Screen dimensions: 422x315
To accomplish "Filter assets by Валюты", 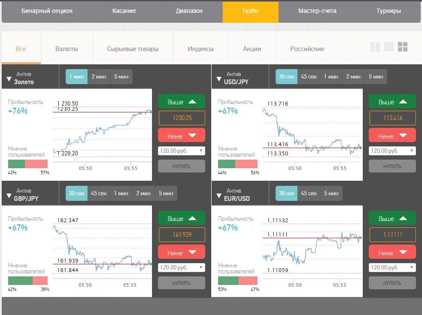I will (67, 48).
